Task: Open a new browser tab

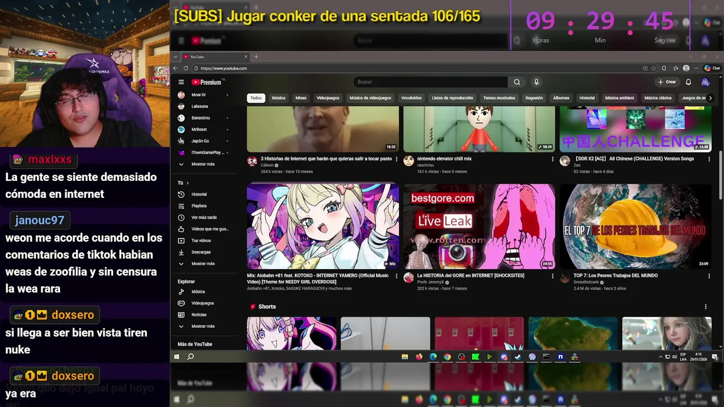Action: 256,57
